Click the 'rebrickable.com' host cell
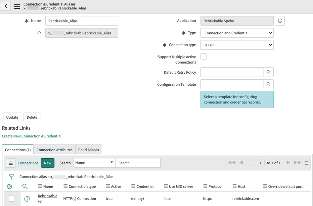This screenshot has width=313, height=206. 245,199
